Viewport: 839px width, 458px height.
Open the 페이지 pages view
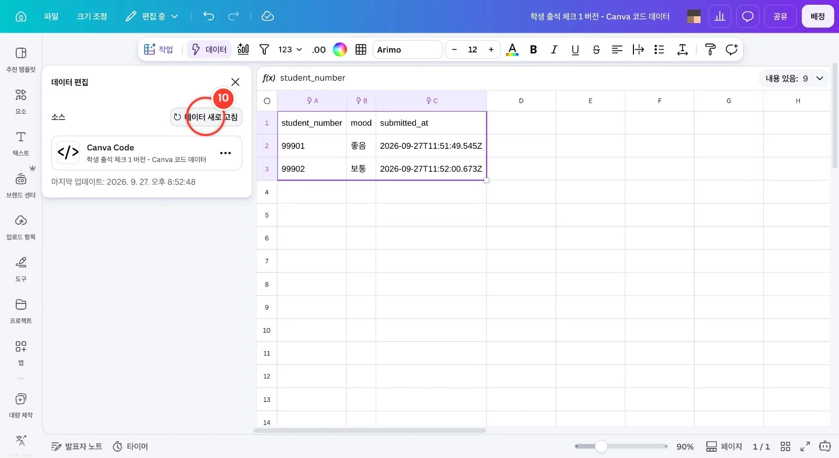724,446
